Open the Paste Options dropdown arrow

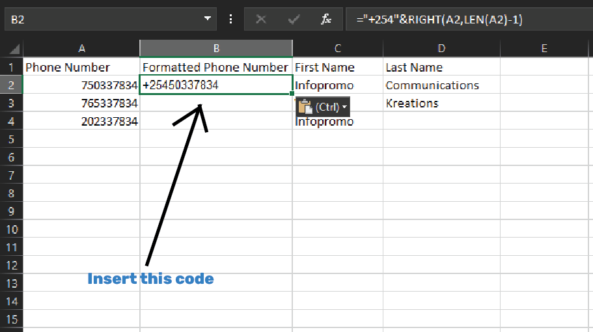tap(344, 107)
